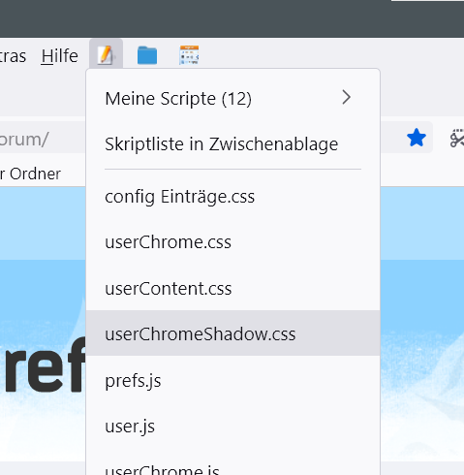Click the pencil script editor toolbar icon
The image size is (464, 475).
tap(106, 55)
